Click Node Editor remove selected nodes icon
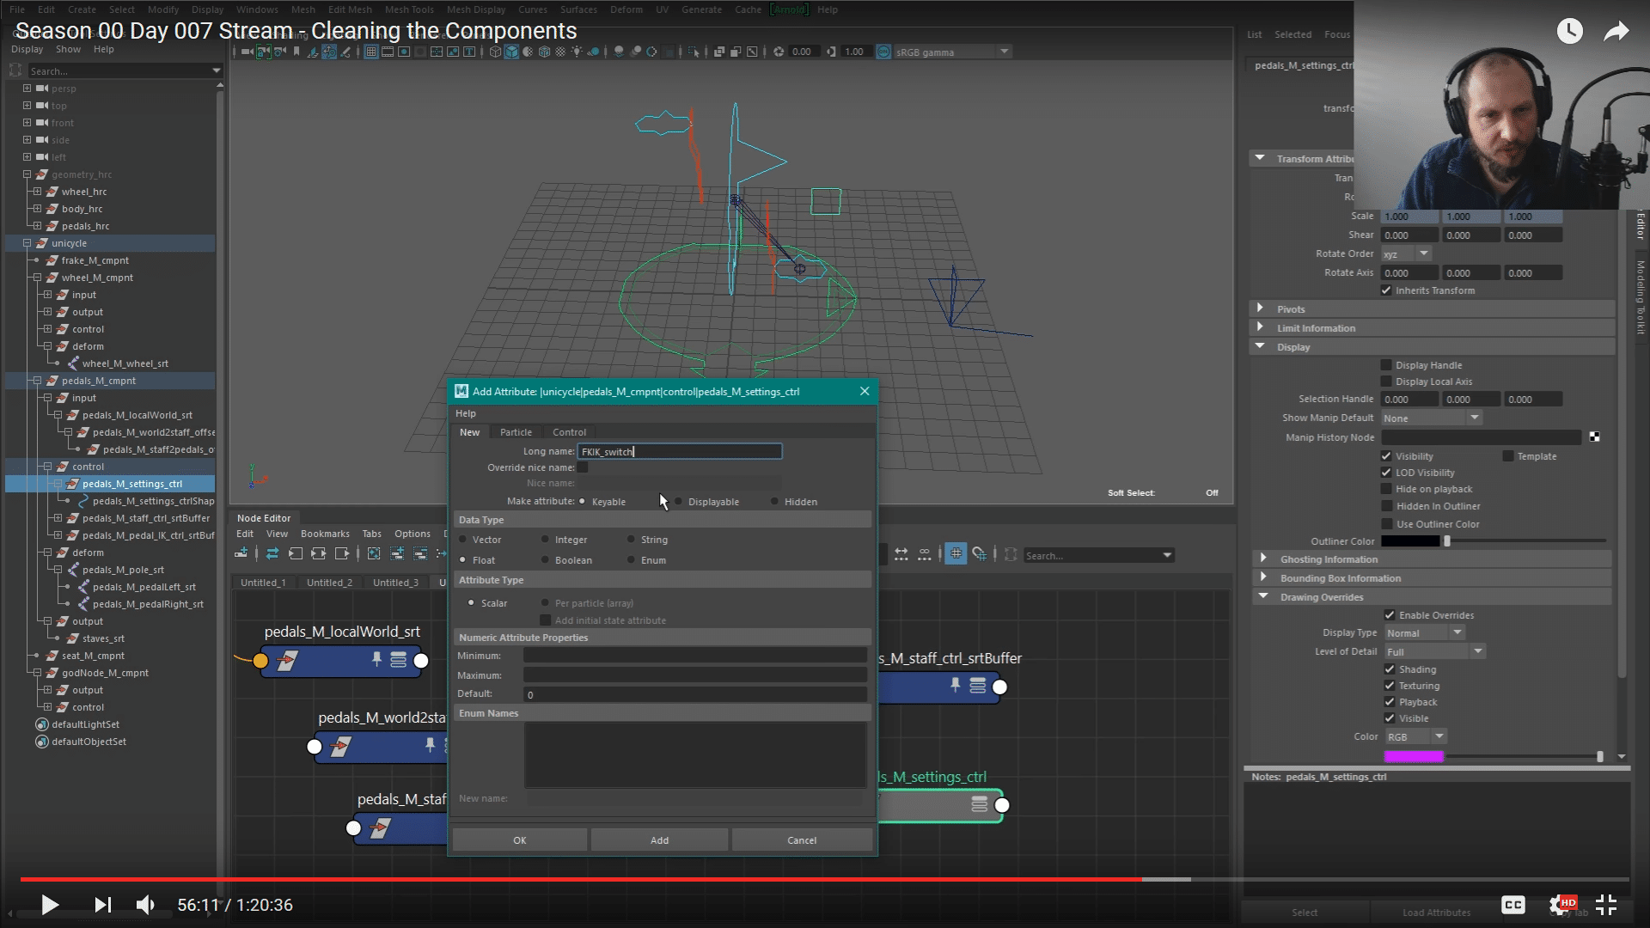This screenshot has height=928, width=1650. (420, 553)
